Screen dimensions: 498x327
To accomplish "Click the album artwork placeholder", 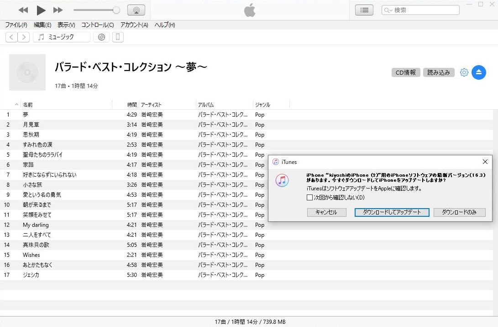I will tap(27, 72).
